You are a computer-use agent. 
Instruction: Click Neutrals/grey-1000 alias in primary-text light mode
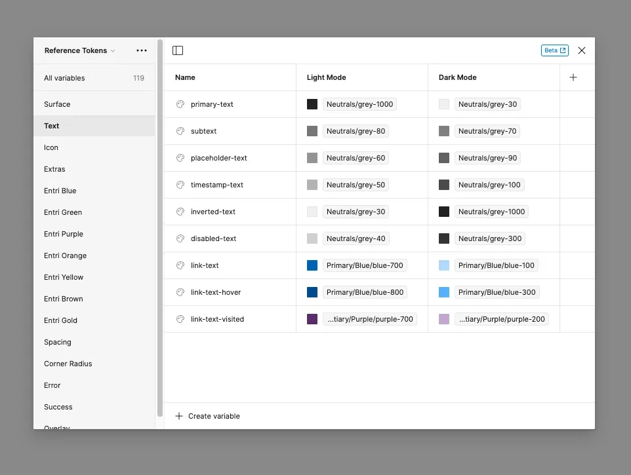pyautogui.click(x=359, y=104)
